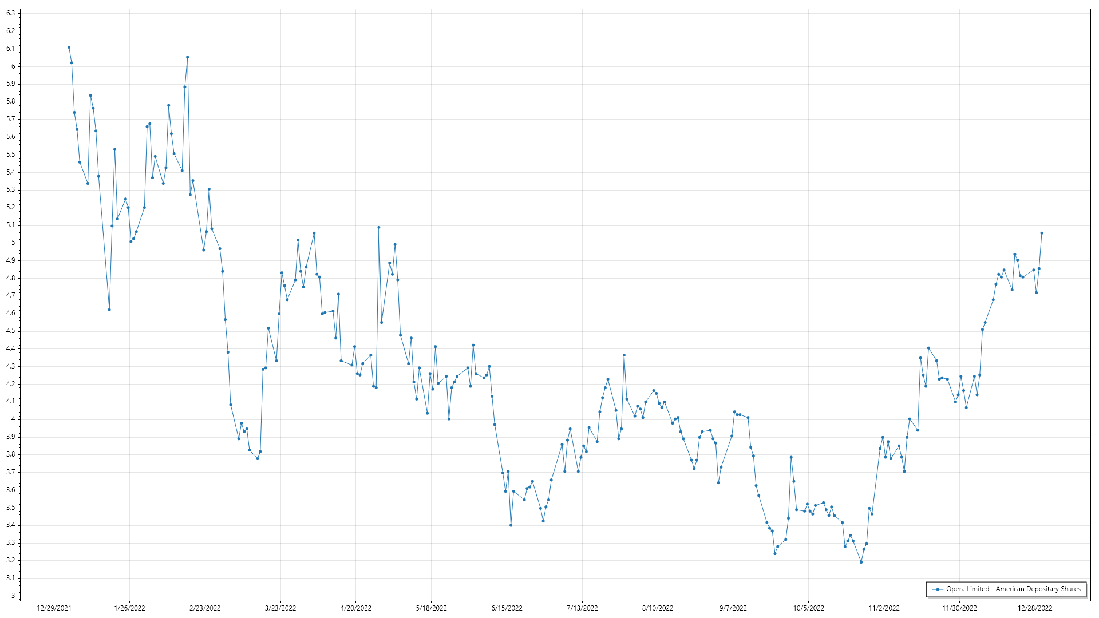Click the 6.3 y-axis value label
The height and width of the screenshot is (618, 1099).
tap(11, 13)
